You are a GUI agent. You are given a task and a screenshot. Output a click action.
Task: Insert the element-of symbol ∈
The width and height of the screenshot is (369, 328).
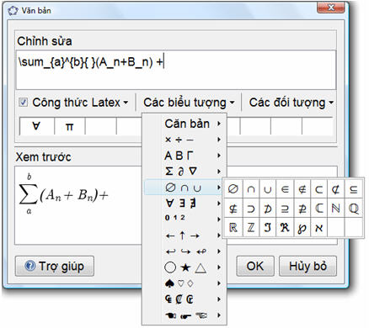click(285, 189)
